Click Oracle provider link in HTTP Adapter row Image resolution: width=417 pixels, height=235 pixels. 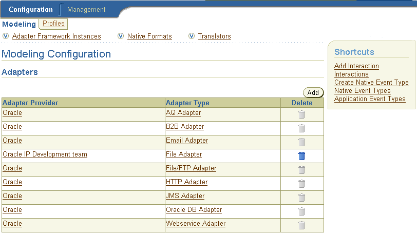click(x=12, y=182)
